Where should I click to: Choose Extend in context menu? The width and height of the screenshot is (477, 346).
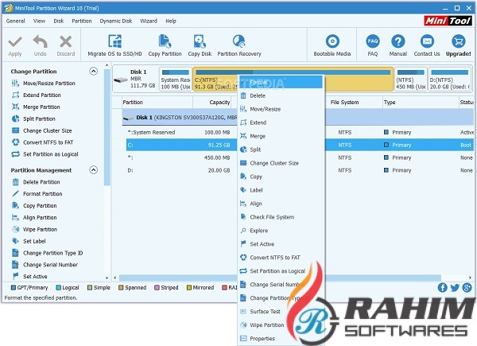click(281, 122)
